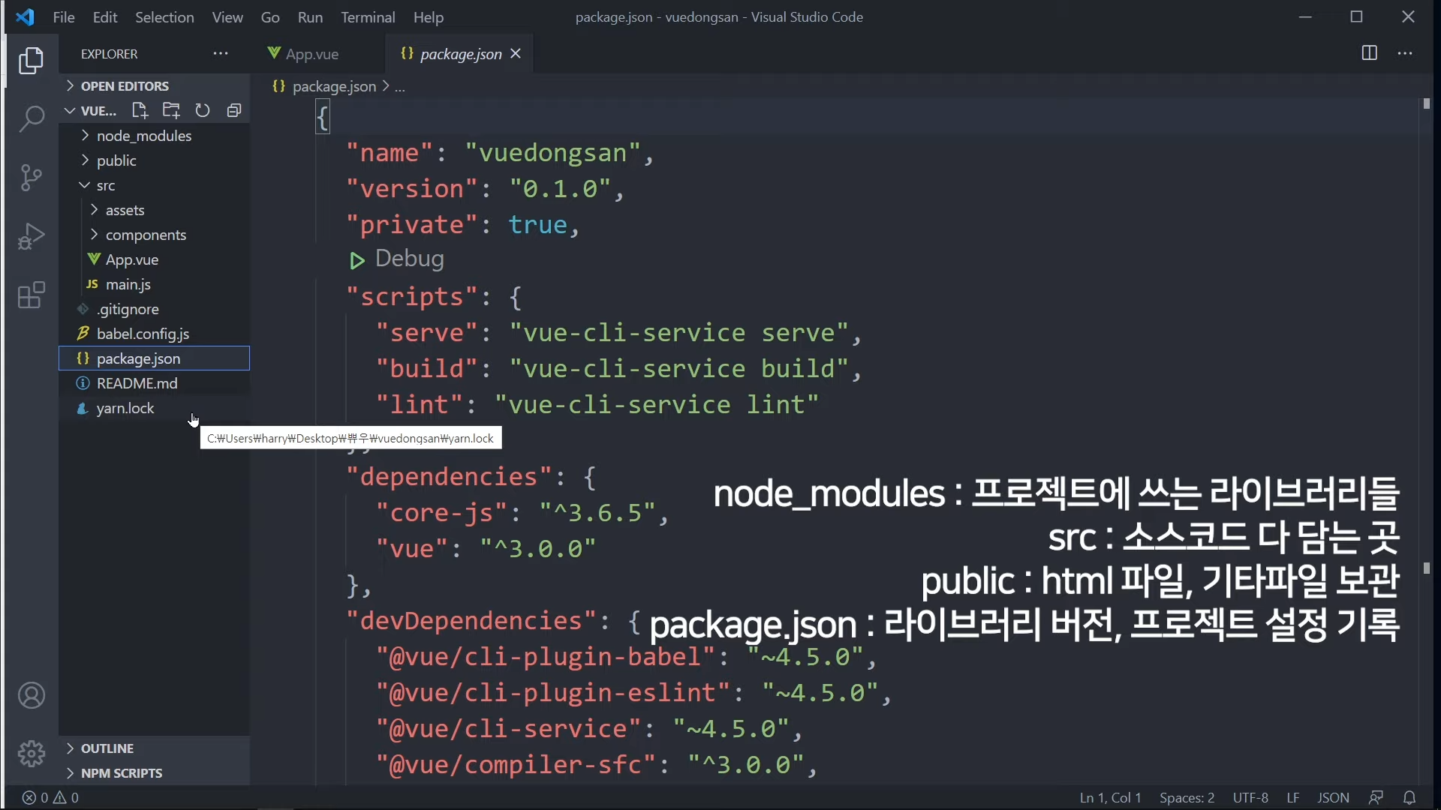The image size is (1441, 810).
Task: Open the Extensions view
Action: point(31,295)
